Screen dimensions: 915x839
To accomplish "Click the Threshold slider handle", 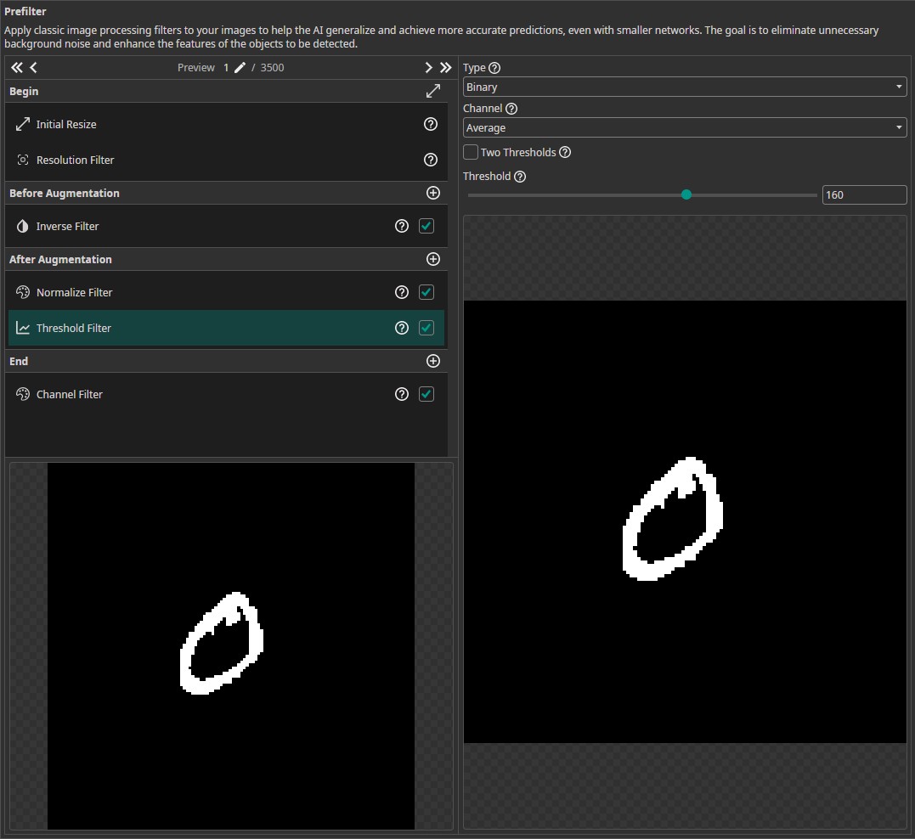I will point(686,194).
